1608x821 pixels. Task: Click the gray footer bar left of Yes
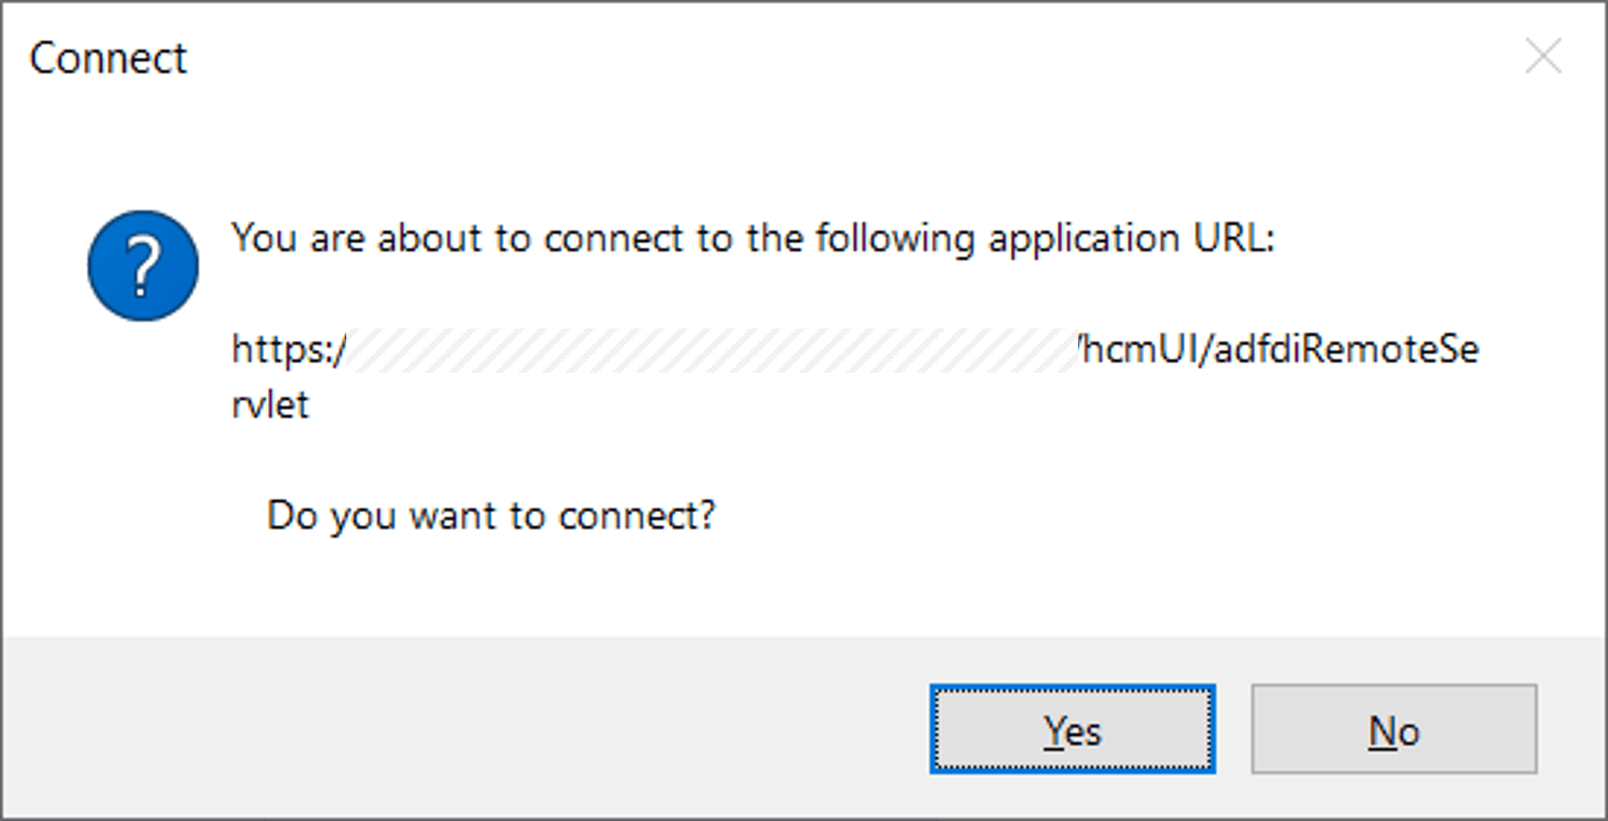(x=465, y=728)
